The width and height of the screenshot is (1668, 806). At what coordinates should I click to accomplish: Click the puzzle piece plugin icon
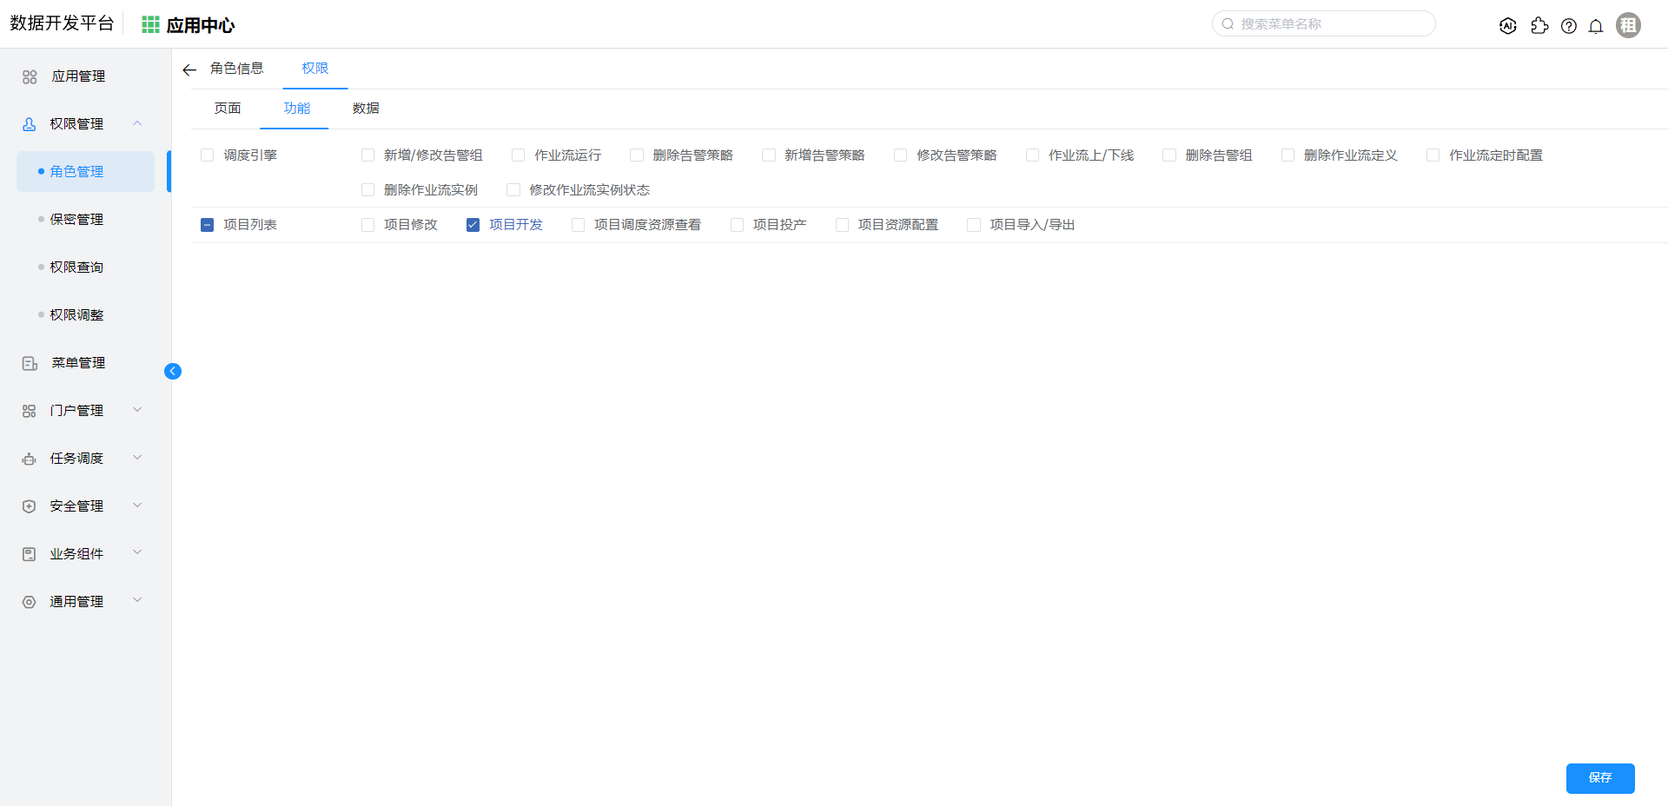[1539, 26]
